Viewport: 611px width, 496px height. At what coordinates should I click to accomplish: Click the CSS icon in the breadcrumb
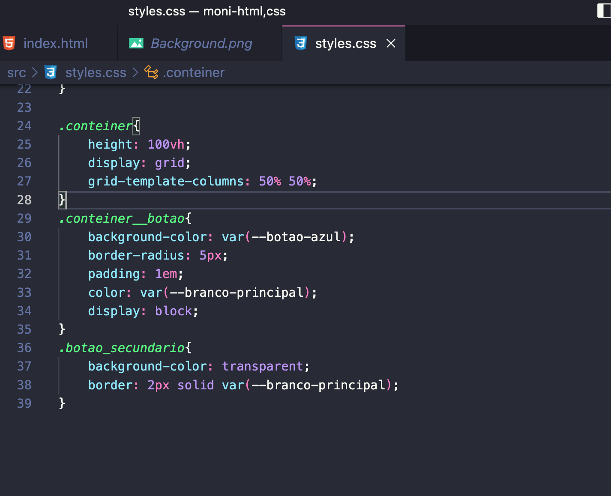pos(51,72)
